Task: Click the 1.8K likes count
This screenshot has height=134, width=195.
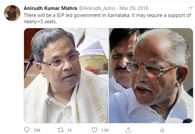Action: pos(105,130)
